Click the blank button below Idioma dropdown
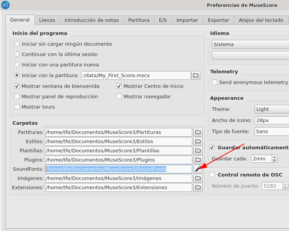 coord(251,55)
